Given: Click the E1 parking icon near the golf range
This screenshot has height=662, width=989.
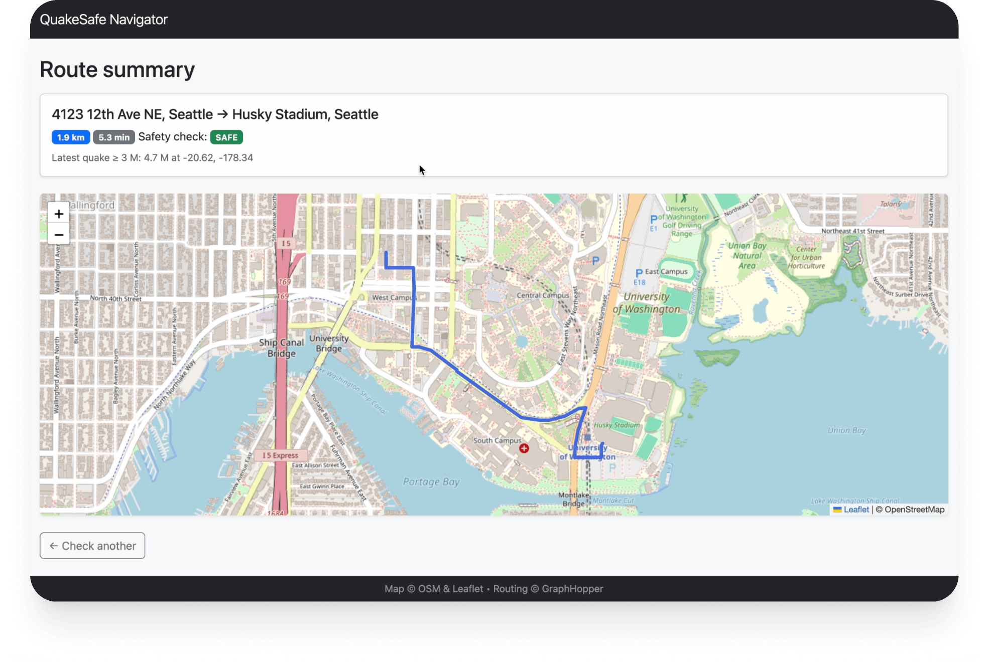Looking at the screenshot, I should tap(653, 219).
